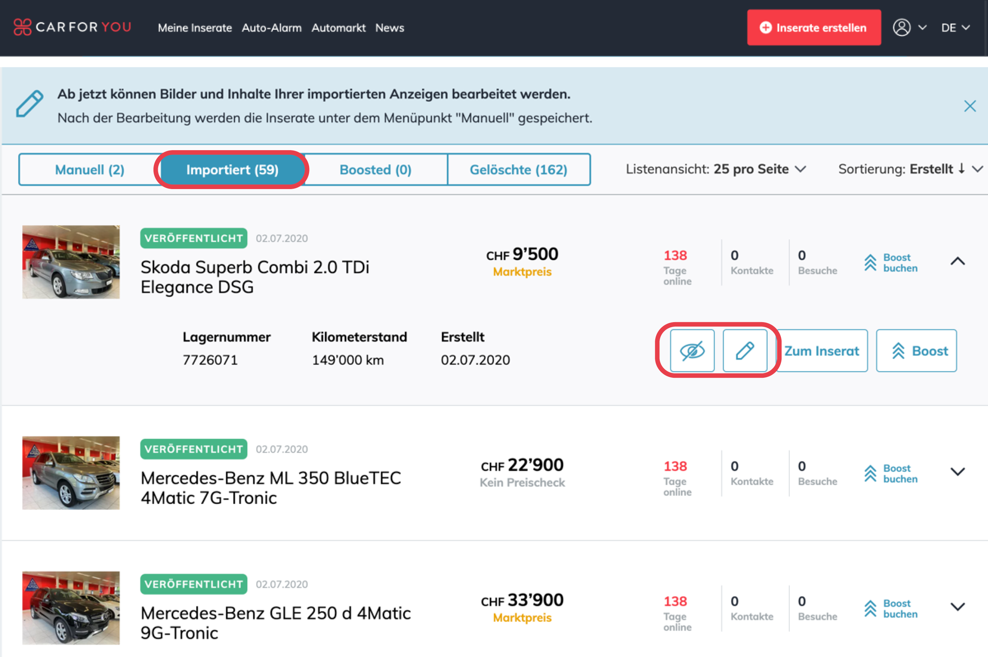Image resolution: width=988 pixels, height=657 pixels.
Task: Open the Sortierung Erstellt dropdown
Action: click(911, 169)
